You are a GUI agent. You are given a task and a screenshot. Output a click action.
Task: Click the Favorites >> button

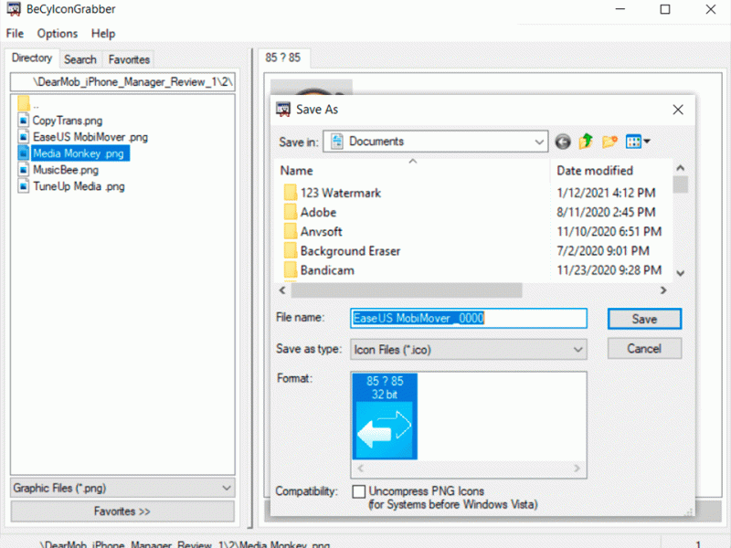click(122, 511)
